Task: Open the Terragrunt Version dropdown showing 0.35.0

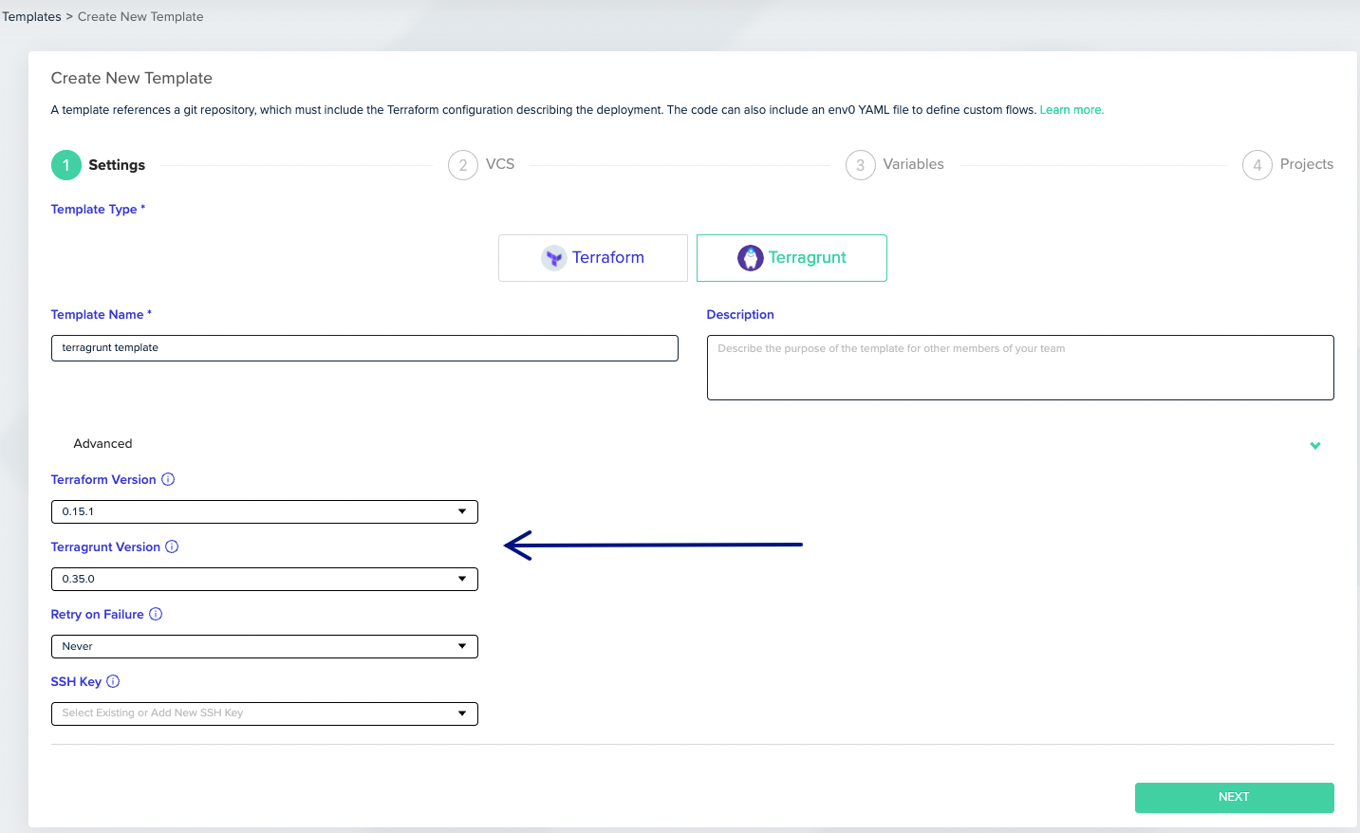Action: tap(264, 579)
